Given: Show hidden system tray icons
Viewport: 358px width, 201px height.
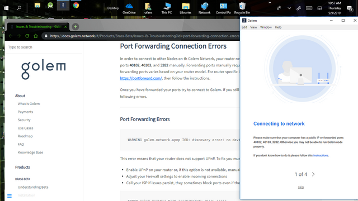Looking at the screenshot, I should [289, 8].
